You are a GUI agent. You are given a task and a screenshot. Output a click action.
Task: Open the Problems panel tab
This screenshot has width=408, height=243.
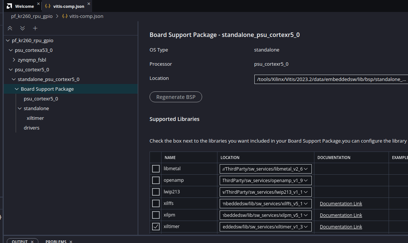(56, 242)
